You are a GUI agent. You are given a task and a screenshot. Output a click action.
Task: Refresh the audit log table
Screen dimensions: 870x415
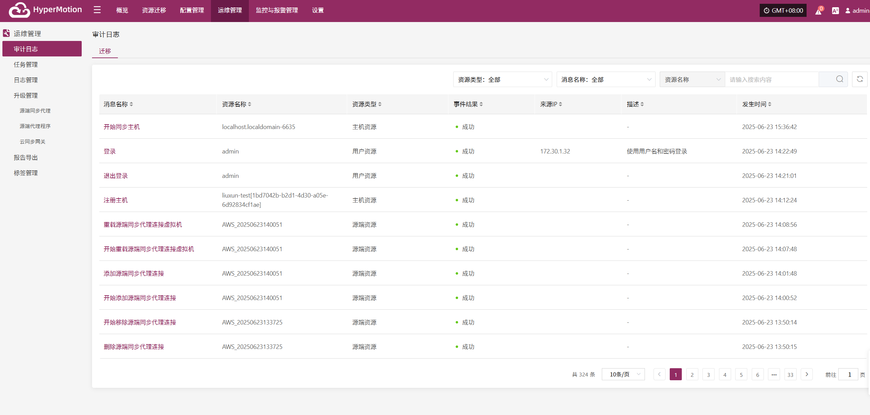click(860, 79)
